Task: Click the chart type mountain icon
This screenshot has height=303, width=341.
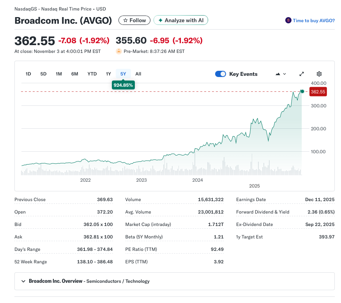Action: [278, 74]
